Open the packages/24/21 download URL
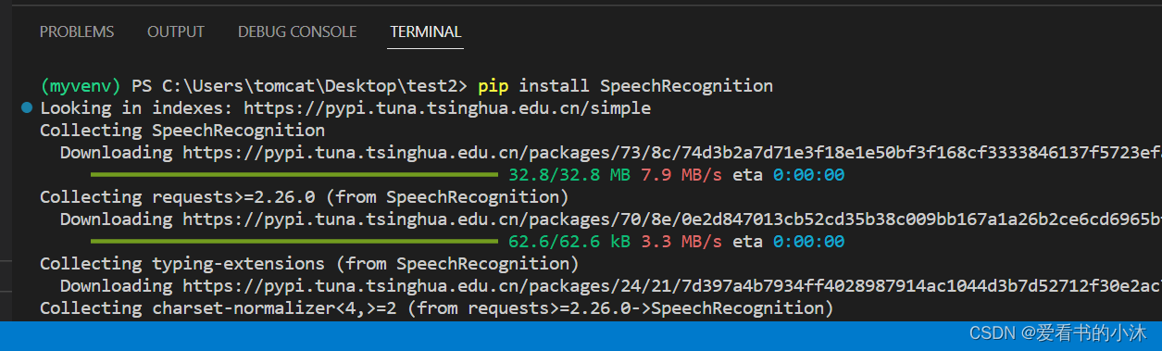Image resolution: width=1162 pixels, height=351 pixels. [672, 286]
